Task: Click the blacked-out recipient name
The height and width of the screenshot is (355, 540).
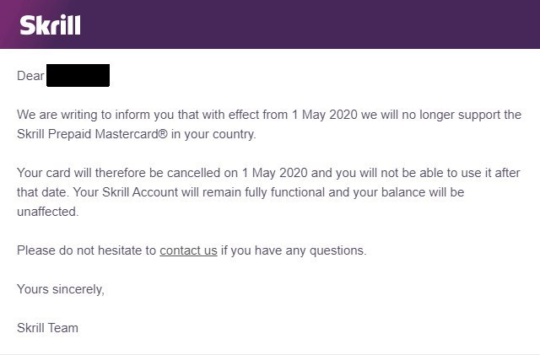Action: (x=78, y=76)
